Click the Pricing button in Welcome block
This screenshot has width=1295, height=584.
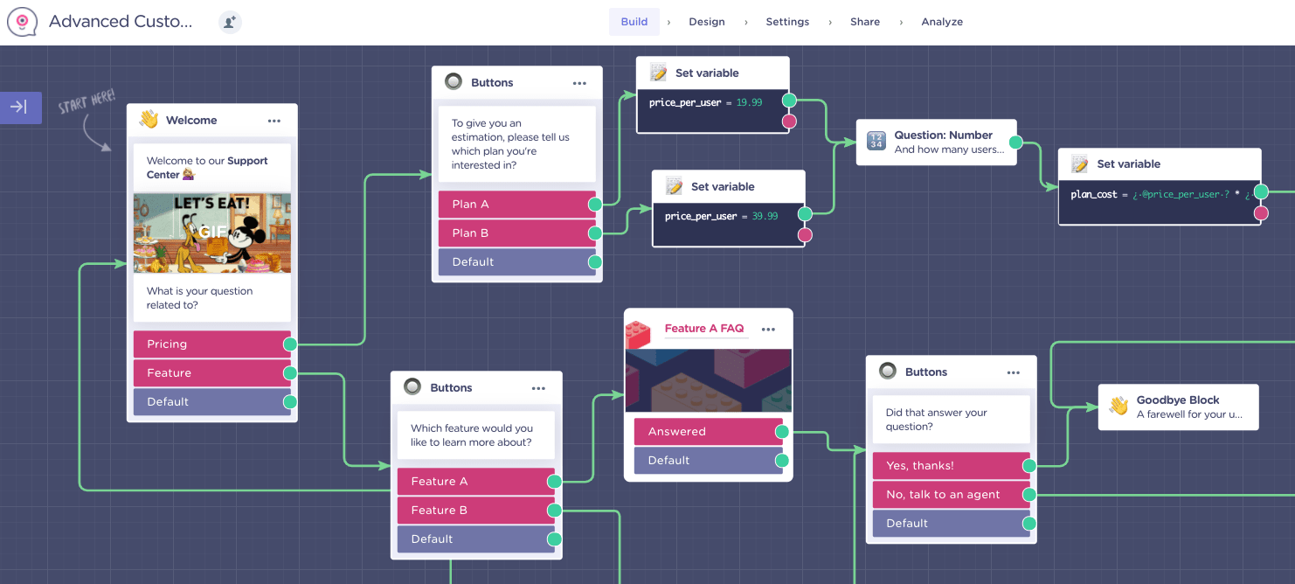212,344
